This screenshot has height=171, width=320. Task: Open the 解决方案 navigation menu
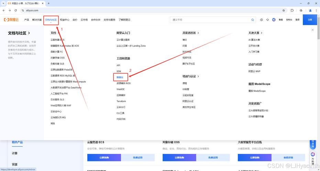(37, 20)
